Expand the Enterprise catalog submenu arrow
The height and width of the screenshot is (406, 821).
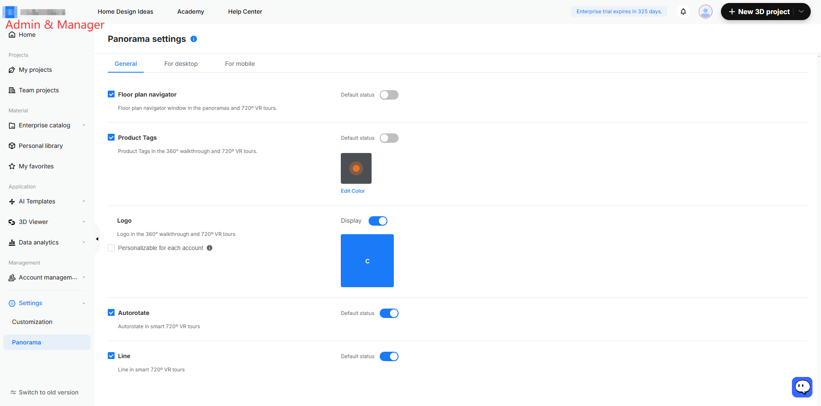84,125
